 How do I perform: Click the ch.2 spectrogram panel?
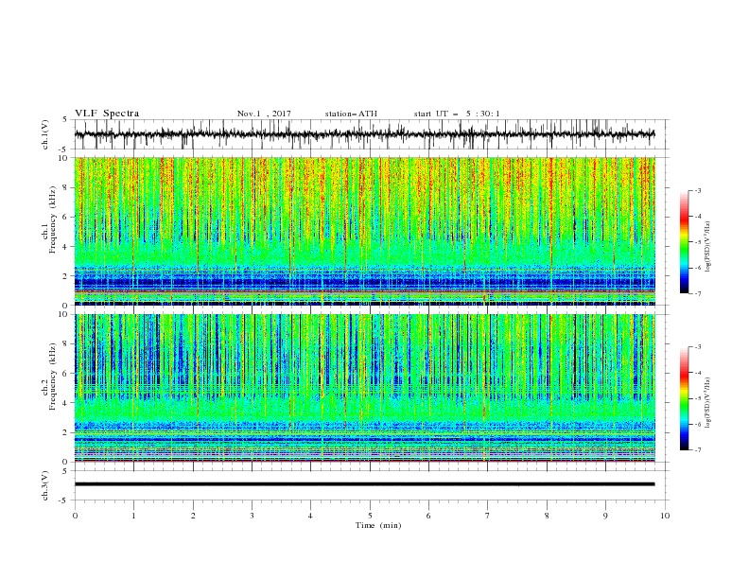point(364,388)
